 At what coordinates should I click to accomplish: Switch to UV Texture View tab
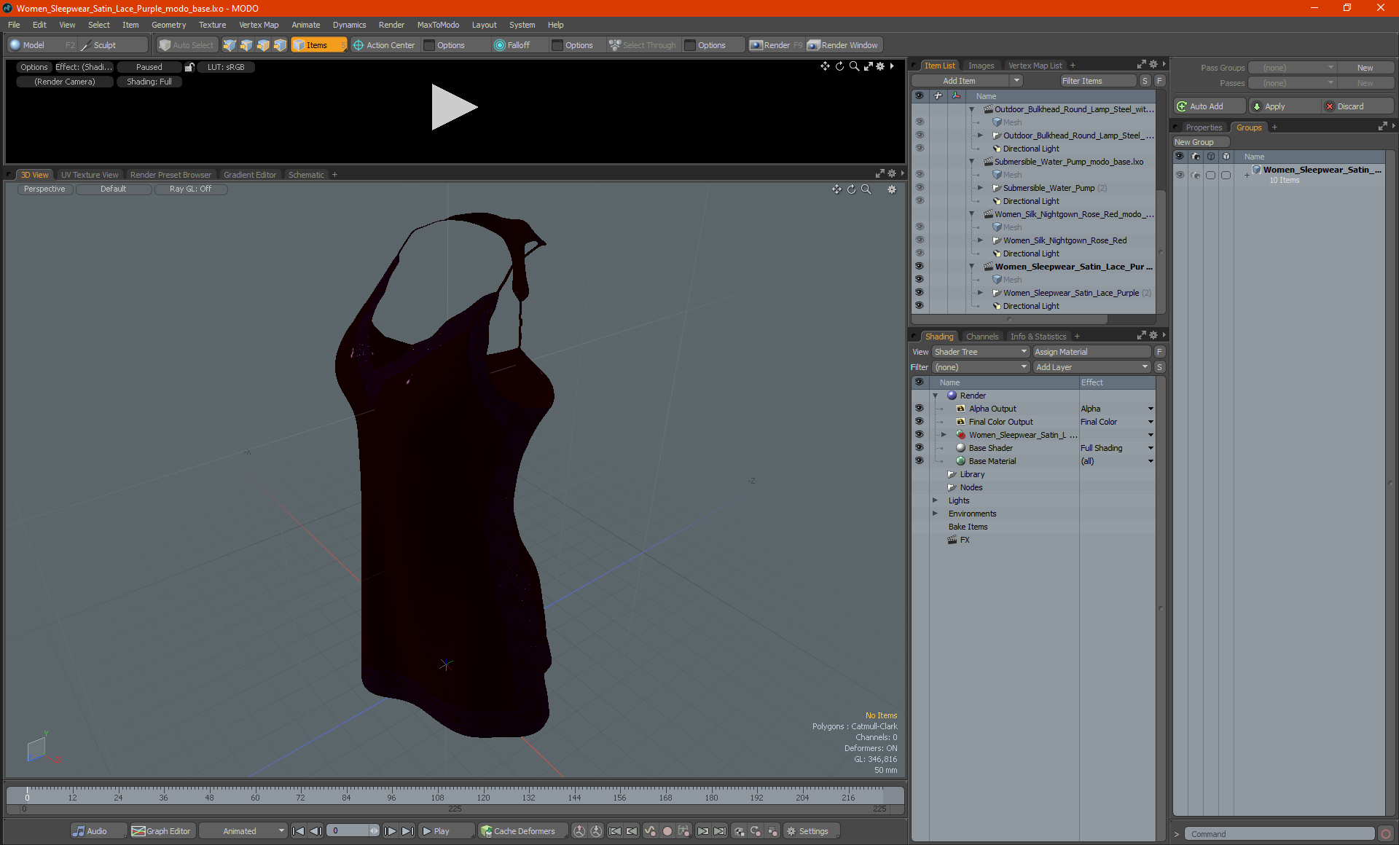tap(89, 175)
